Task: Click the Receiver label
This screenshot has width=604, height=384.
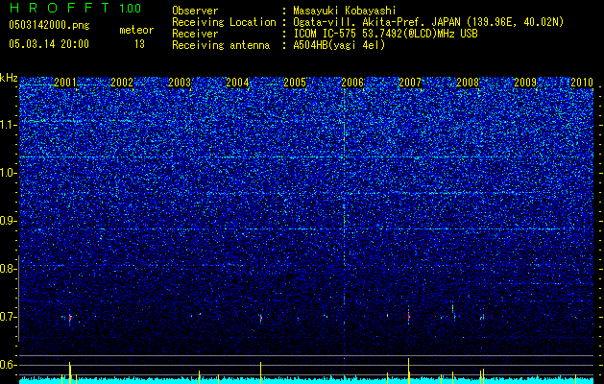Action: [195, 34]
